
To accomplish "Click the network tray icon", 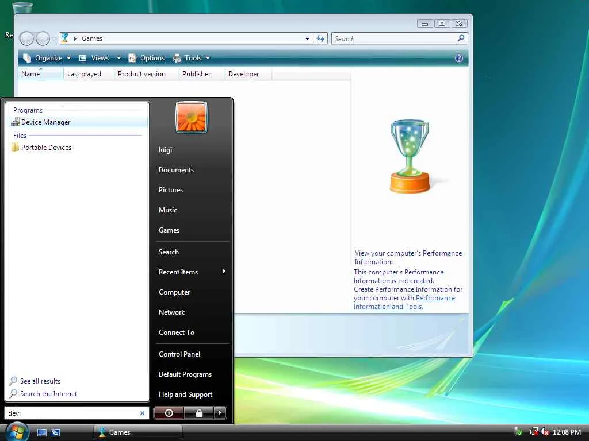I will click(533, 432).
